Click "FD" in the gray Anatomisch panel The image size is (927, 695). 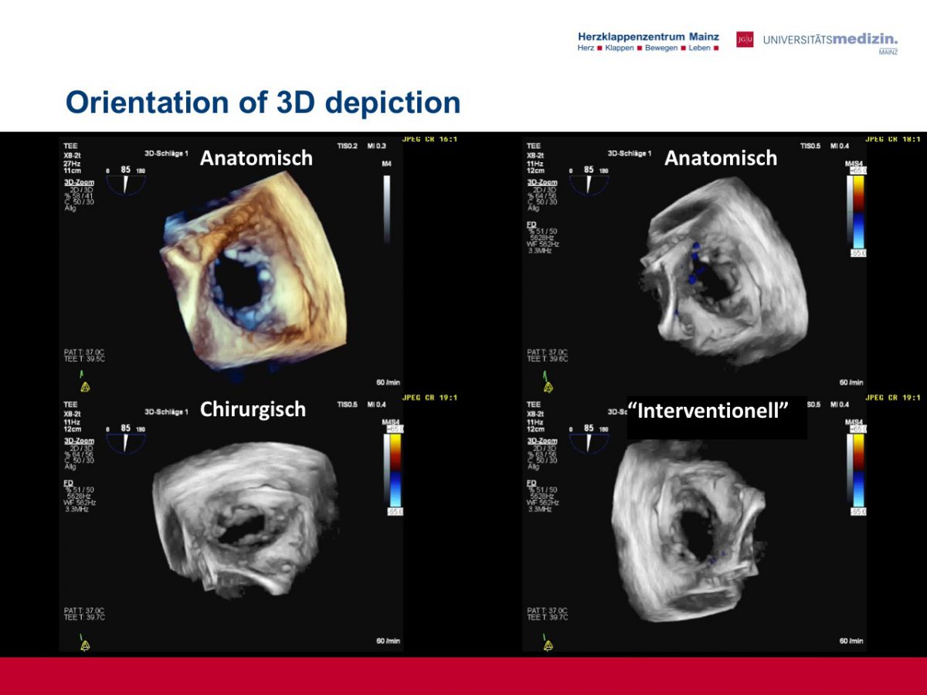[x=531, y=224]
